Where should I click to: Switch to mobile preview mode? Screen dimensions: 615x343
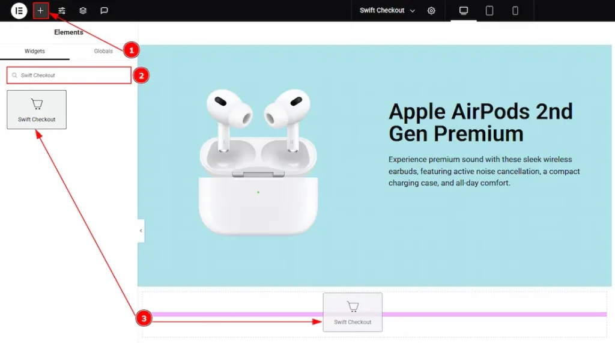(515, 11)
